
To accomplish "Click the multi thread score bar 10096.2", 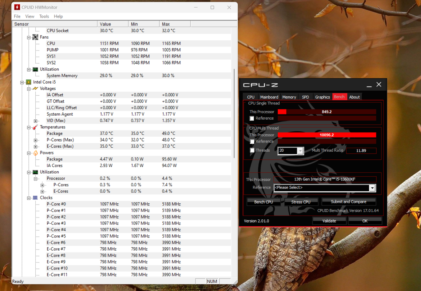I will click(327, 135).
